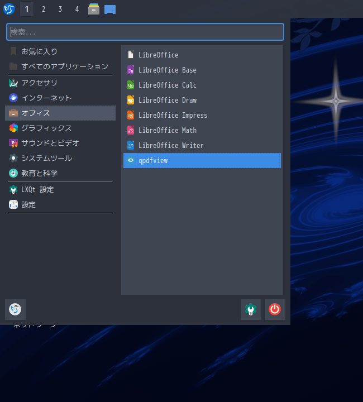
Task: Click the システムツール gear icon
Action: [x=13, y=158]
